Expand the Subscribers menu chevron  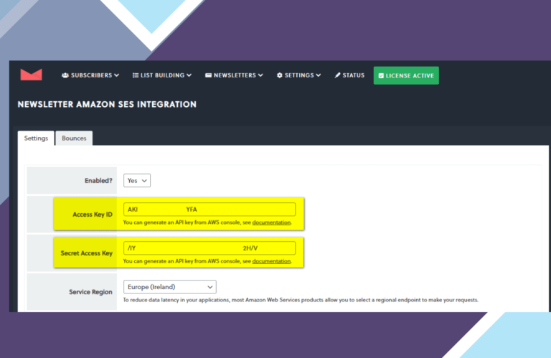[x=117, y=75]
